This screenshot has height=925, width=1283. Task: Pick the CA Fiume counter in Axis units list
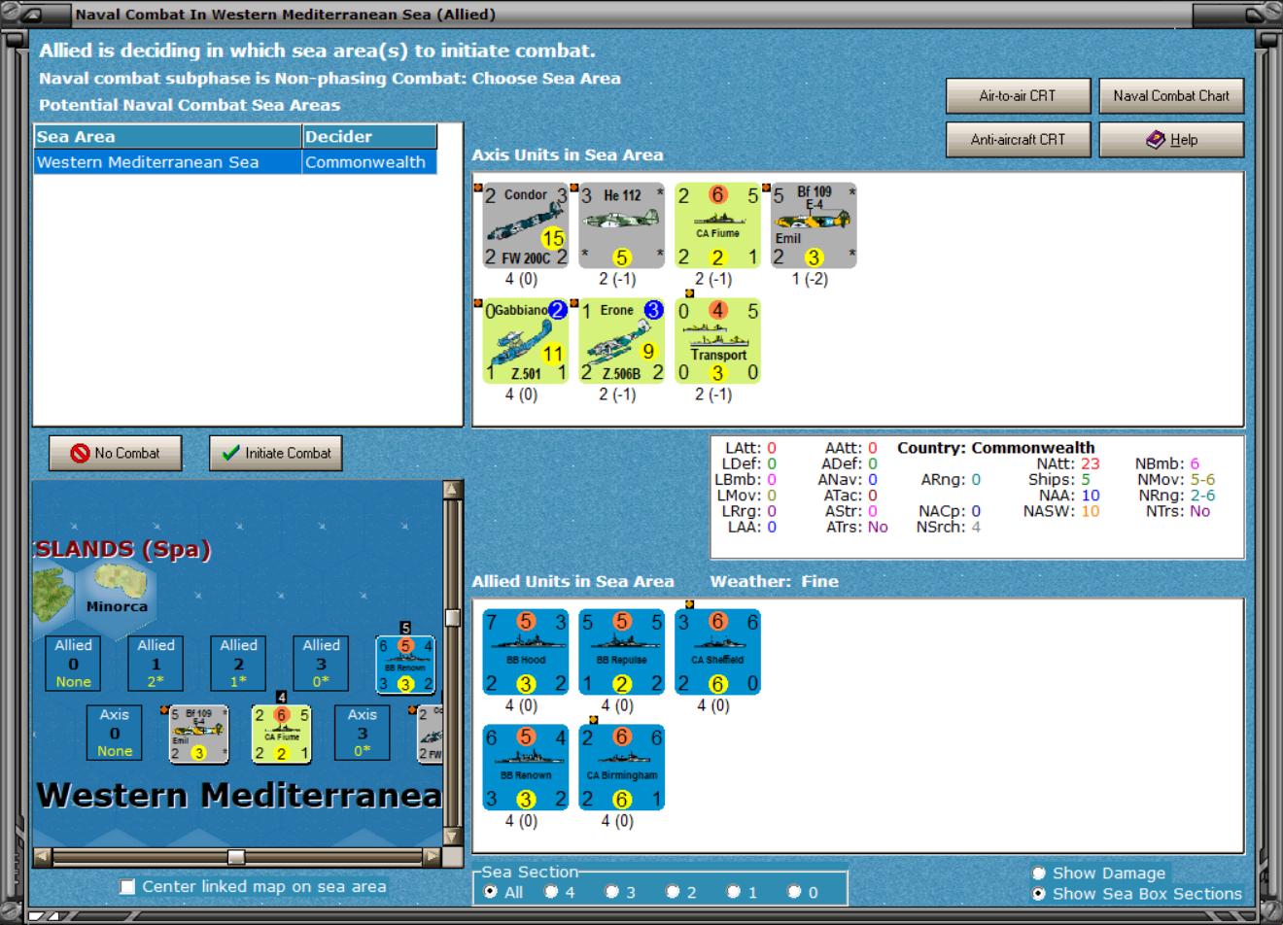(718, 225)
